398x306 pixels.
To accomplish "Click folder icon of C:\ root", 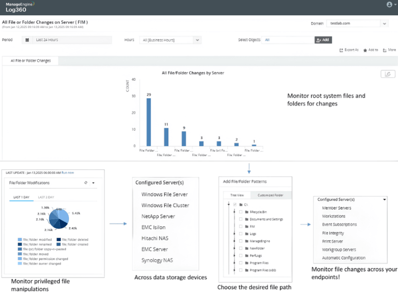I will pyautogui.click(x=241, y=205).
